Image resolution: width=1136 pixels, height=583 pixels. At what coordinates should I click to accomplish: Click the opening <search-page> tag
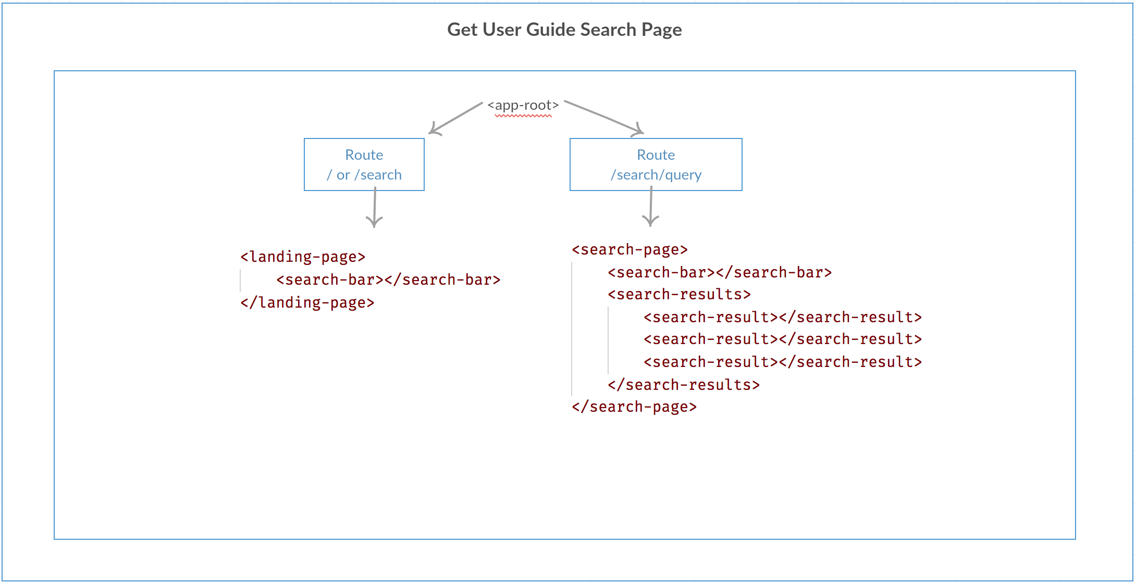pos(629,250)
